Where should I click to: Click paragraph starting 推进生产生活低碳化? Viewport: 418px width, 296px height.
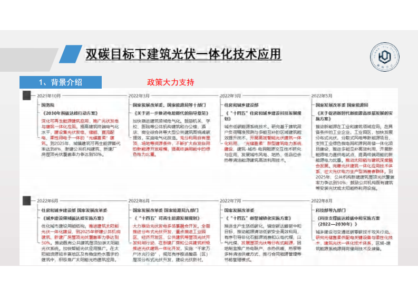(263, 243)
